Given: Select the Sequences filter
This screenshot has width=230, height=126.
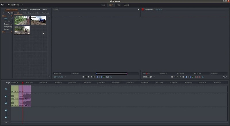Looking at the screenshot, I should [8, 24].
